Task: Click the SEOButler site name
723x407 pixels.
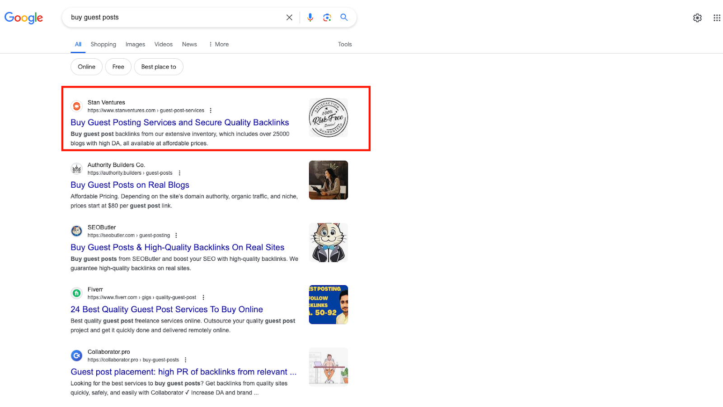Action: tap(102, 227)
